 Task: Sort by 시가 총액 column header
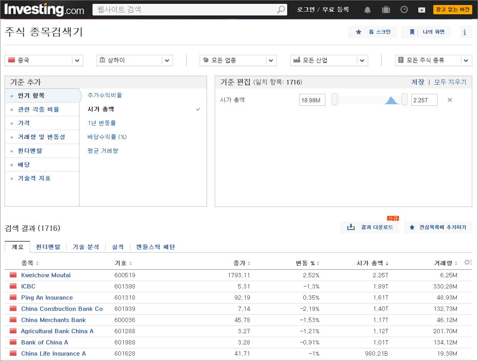tap(372, 263)
